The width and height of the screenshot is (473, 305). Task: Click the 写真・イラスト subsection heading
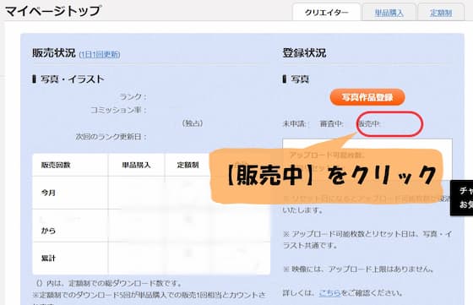click(72, 79)
